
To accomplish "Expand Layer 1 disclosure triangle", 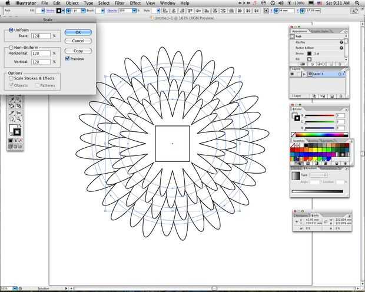I will point(304,74).
